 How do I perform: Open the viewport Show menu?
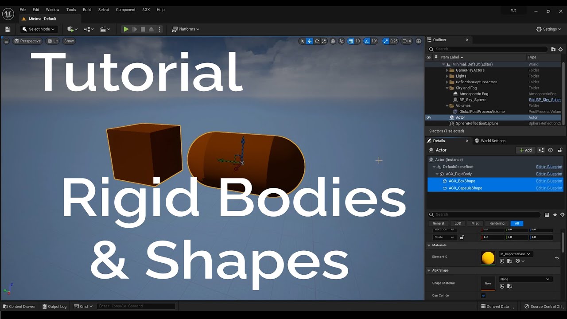(x=69, y=41)
